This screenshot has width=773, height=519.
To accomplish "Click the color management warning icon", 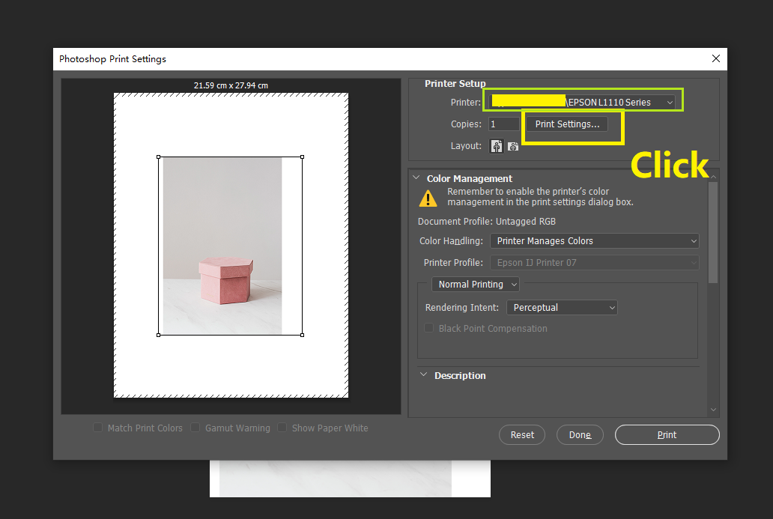I will click(x=428, y=198).
